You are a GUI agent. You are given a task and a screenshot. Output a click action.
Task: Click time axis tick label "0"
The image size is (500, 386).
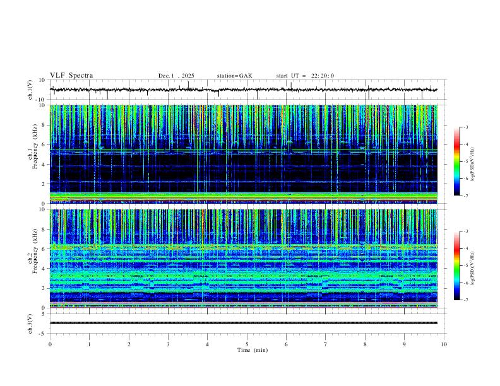click(x=50, y=344)
